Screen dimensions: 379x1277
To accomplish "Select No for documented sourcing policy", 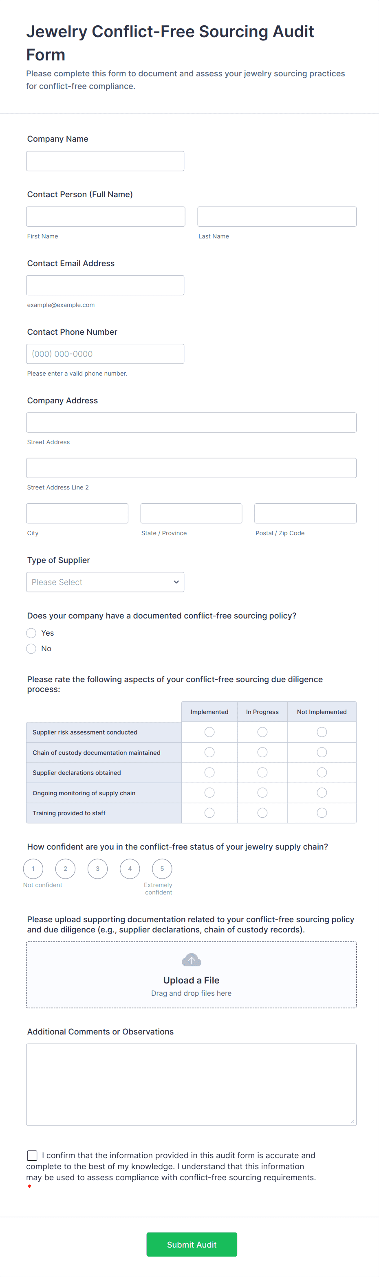I will (31, 648).
